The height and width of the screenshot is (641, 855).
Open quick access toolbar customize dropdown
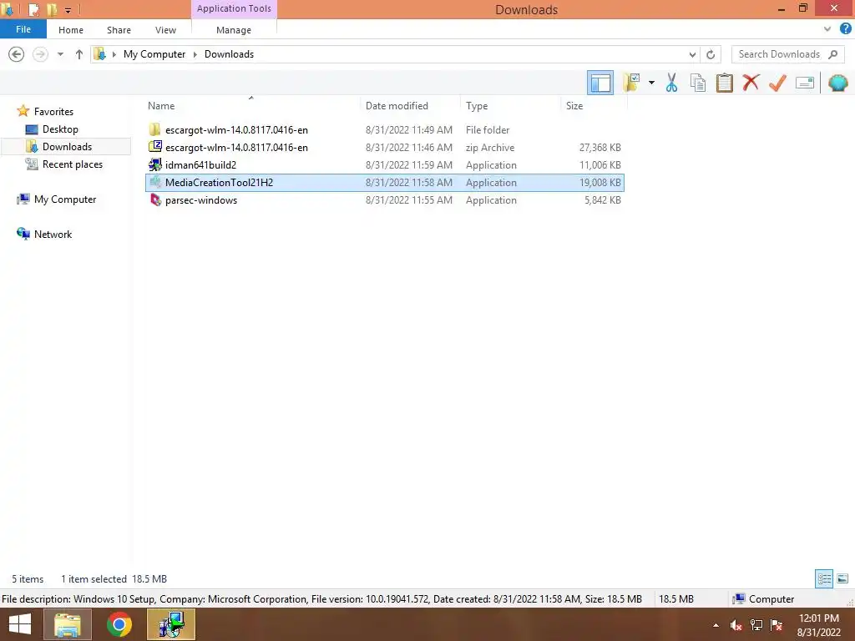point(68,10)
